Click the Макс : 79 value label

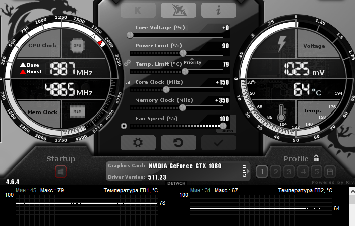click(x=52, y=190)
